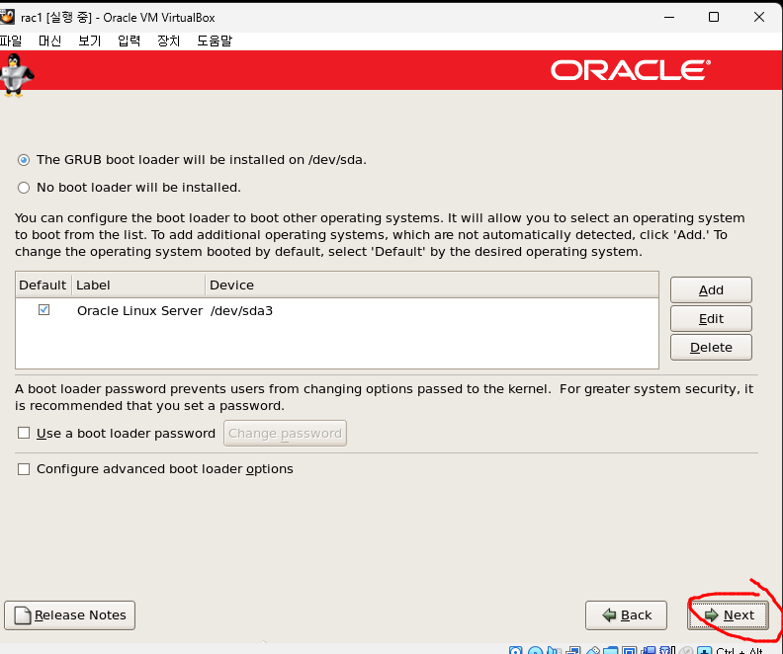Open the 도움말 menu
The width and height of the screenshot is (783, 654).
click(x=215, y=41)
